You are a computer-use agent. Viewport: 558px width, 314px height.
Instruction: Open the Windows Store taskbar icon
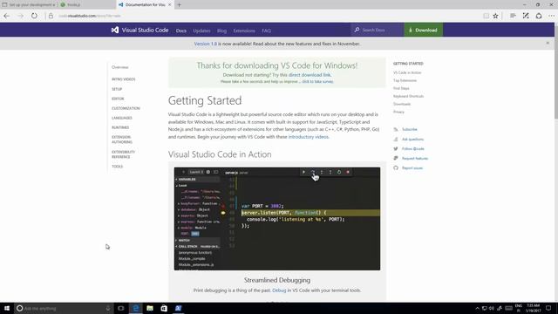pyautogui.click(x=164, y=308)
